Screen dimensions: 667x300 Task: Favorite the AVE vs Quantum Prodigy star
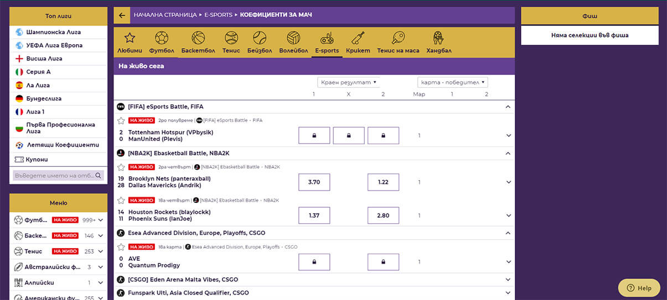(x=121, y=247)
